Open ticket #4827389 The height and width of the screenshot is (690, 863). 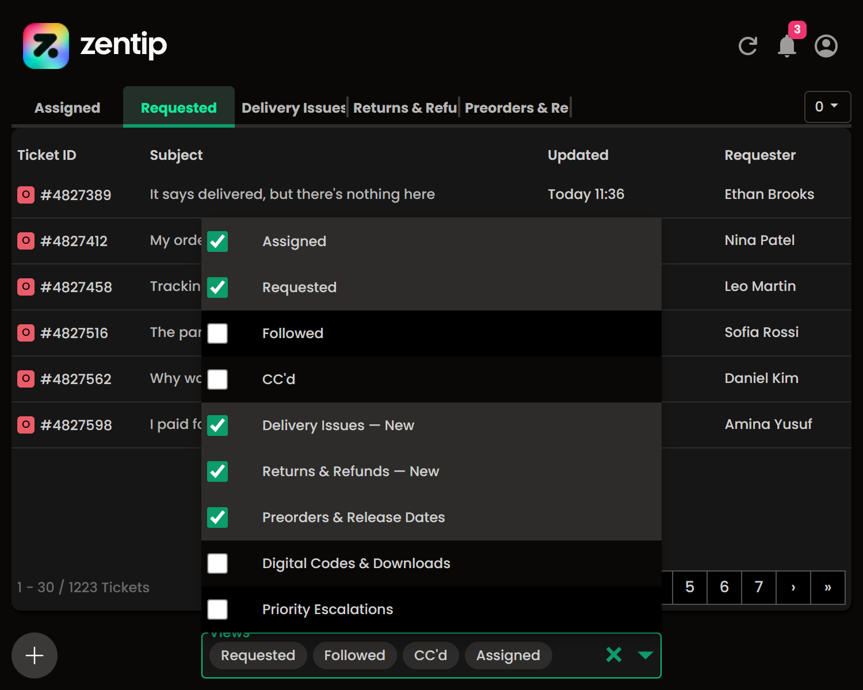pos(76,195)
